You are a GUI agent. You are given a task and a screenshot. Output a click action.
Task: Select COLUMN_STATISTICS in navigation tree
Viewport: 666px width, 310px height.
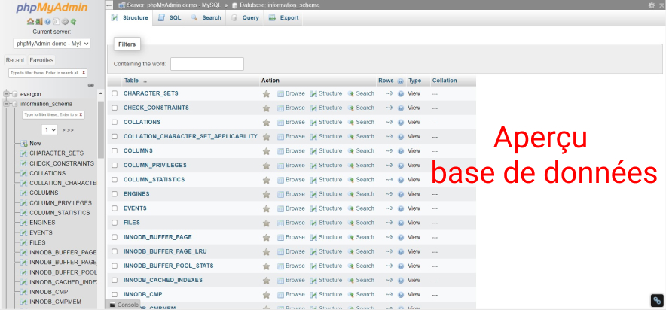point(60,213)
